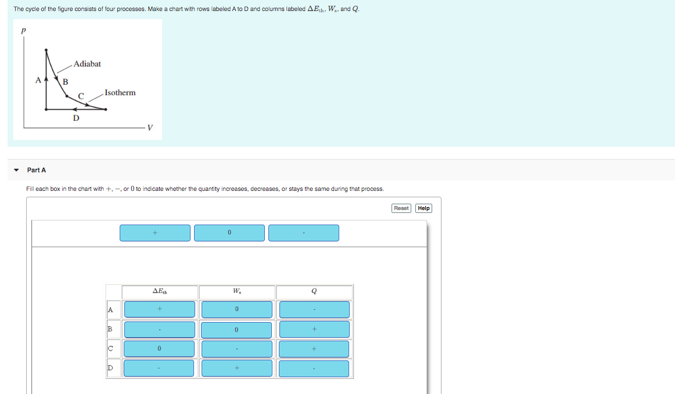Select the "+" tile from the answer bank
Viewport: 675px width, 394px height.
155,233
